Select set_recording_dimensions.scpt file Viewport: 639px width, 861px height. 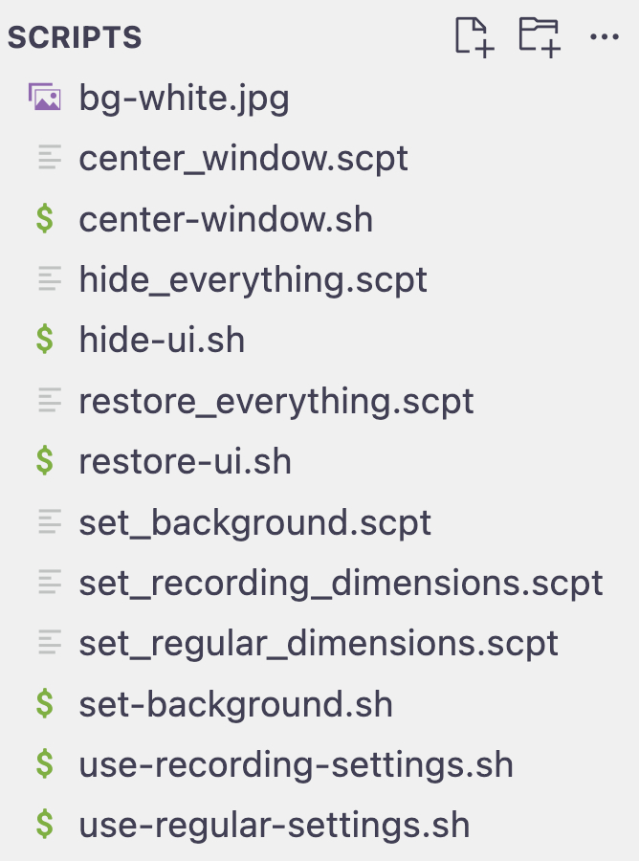pos(341,583)
